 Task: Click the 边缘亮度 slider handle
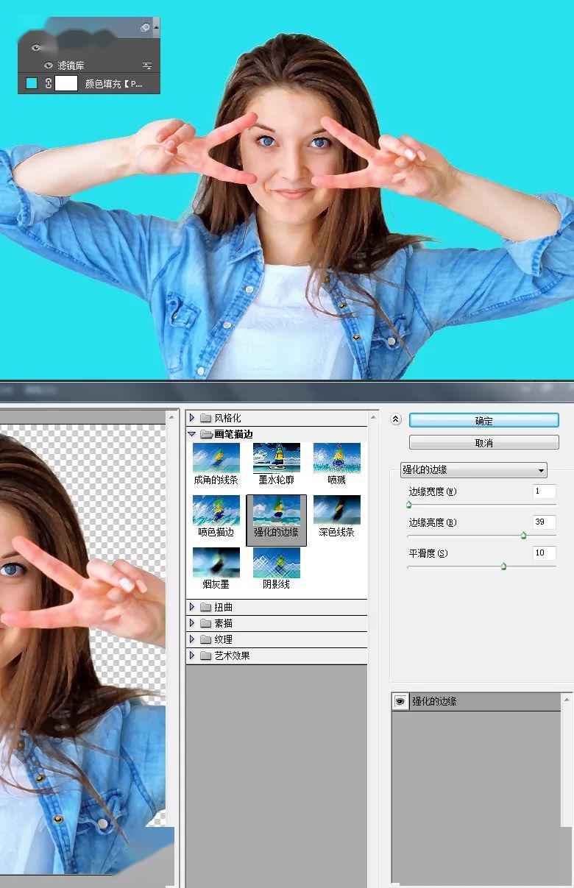[523, 536]
